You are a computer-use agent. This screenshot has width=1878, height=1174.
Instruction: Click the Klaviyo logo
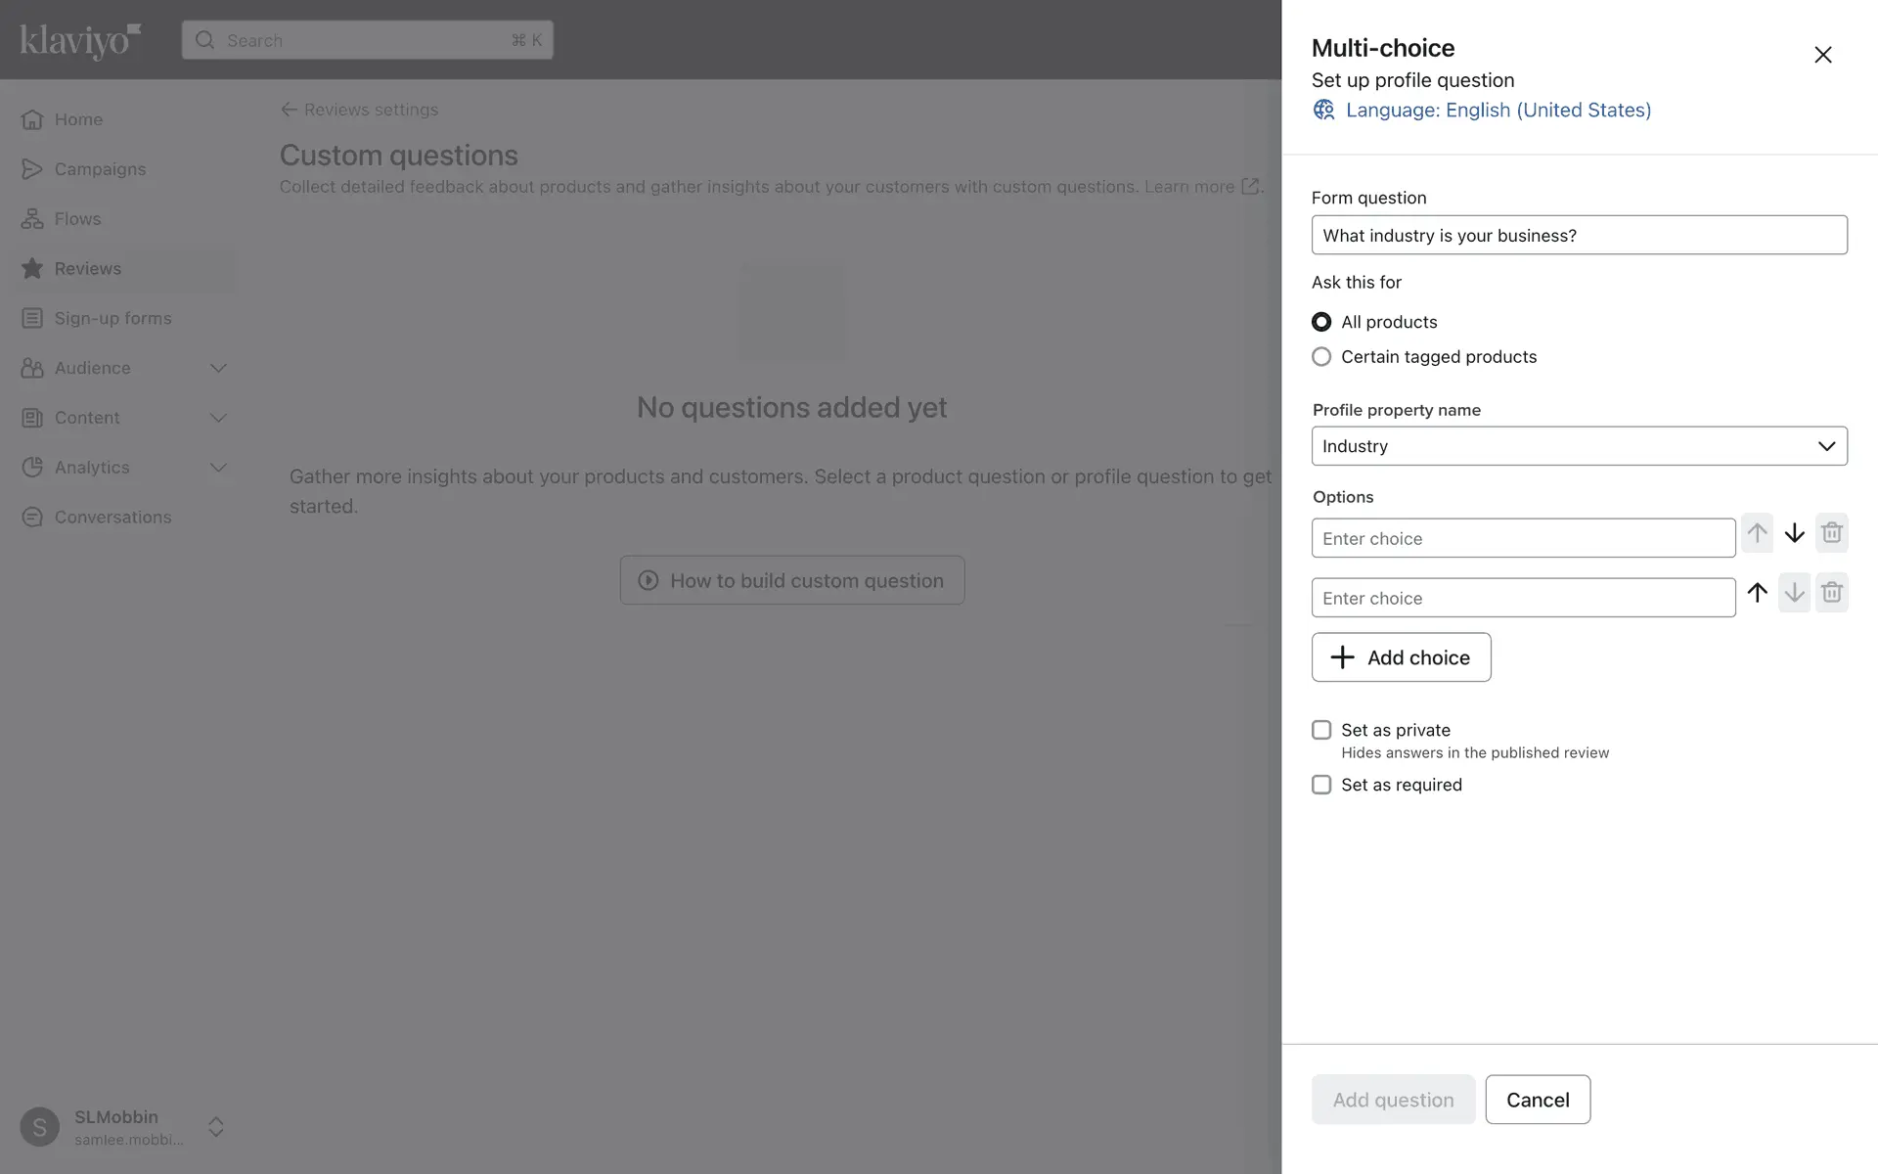point(80,40)
